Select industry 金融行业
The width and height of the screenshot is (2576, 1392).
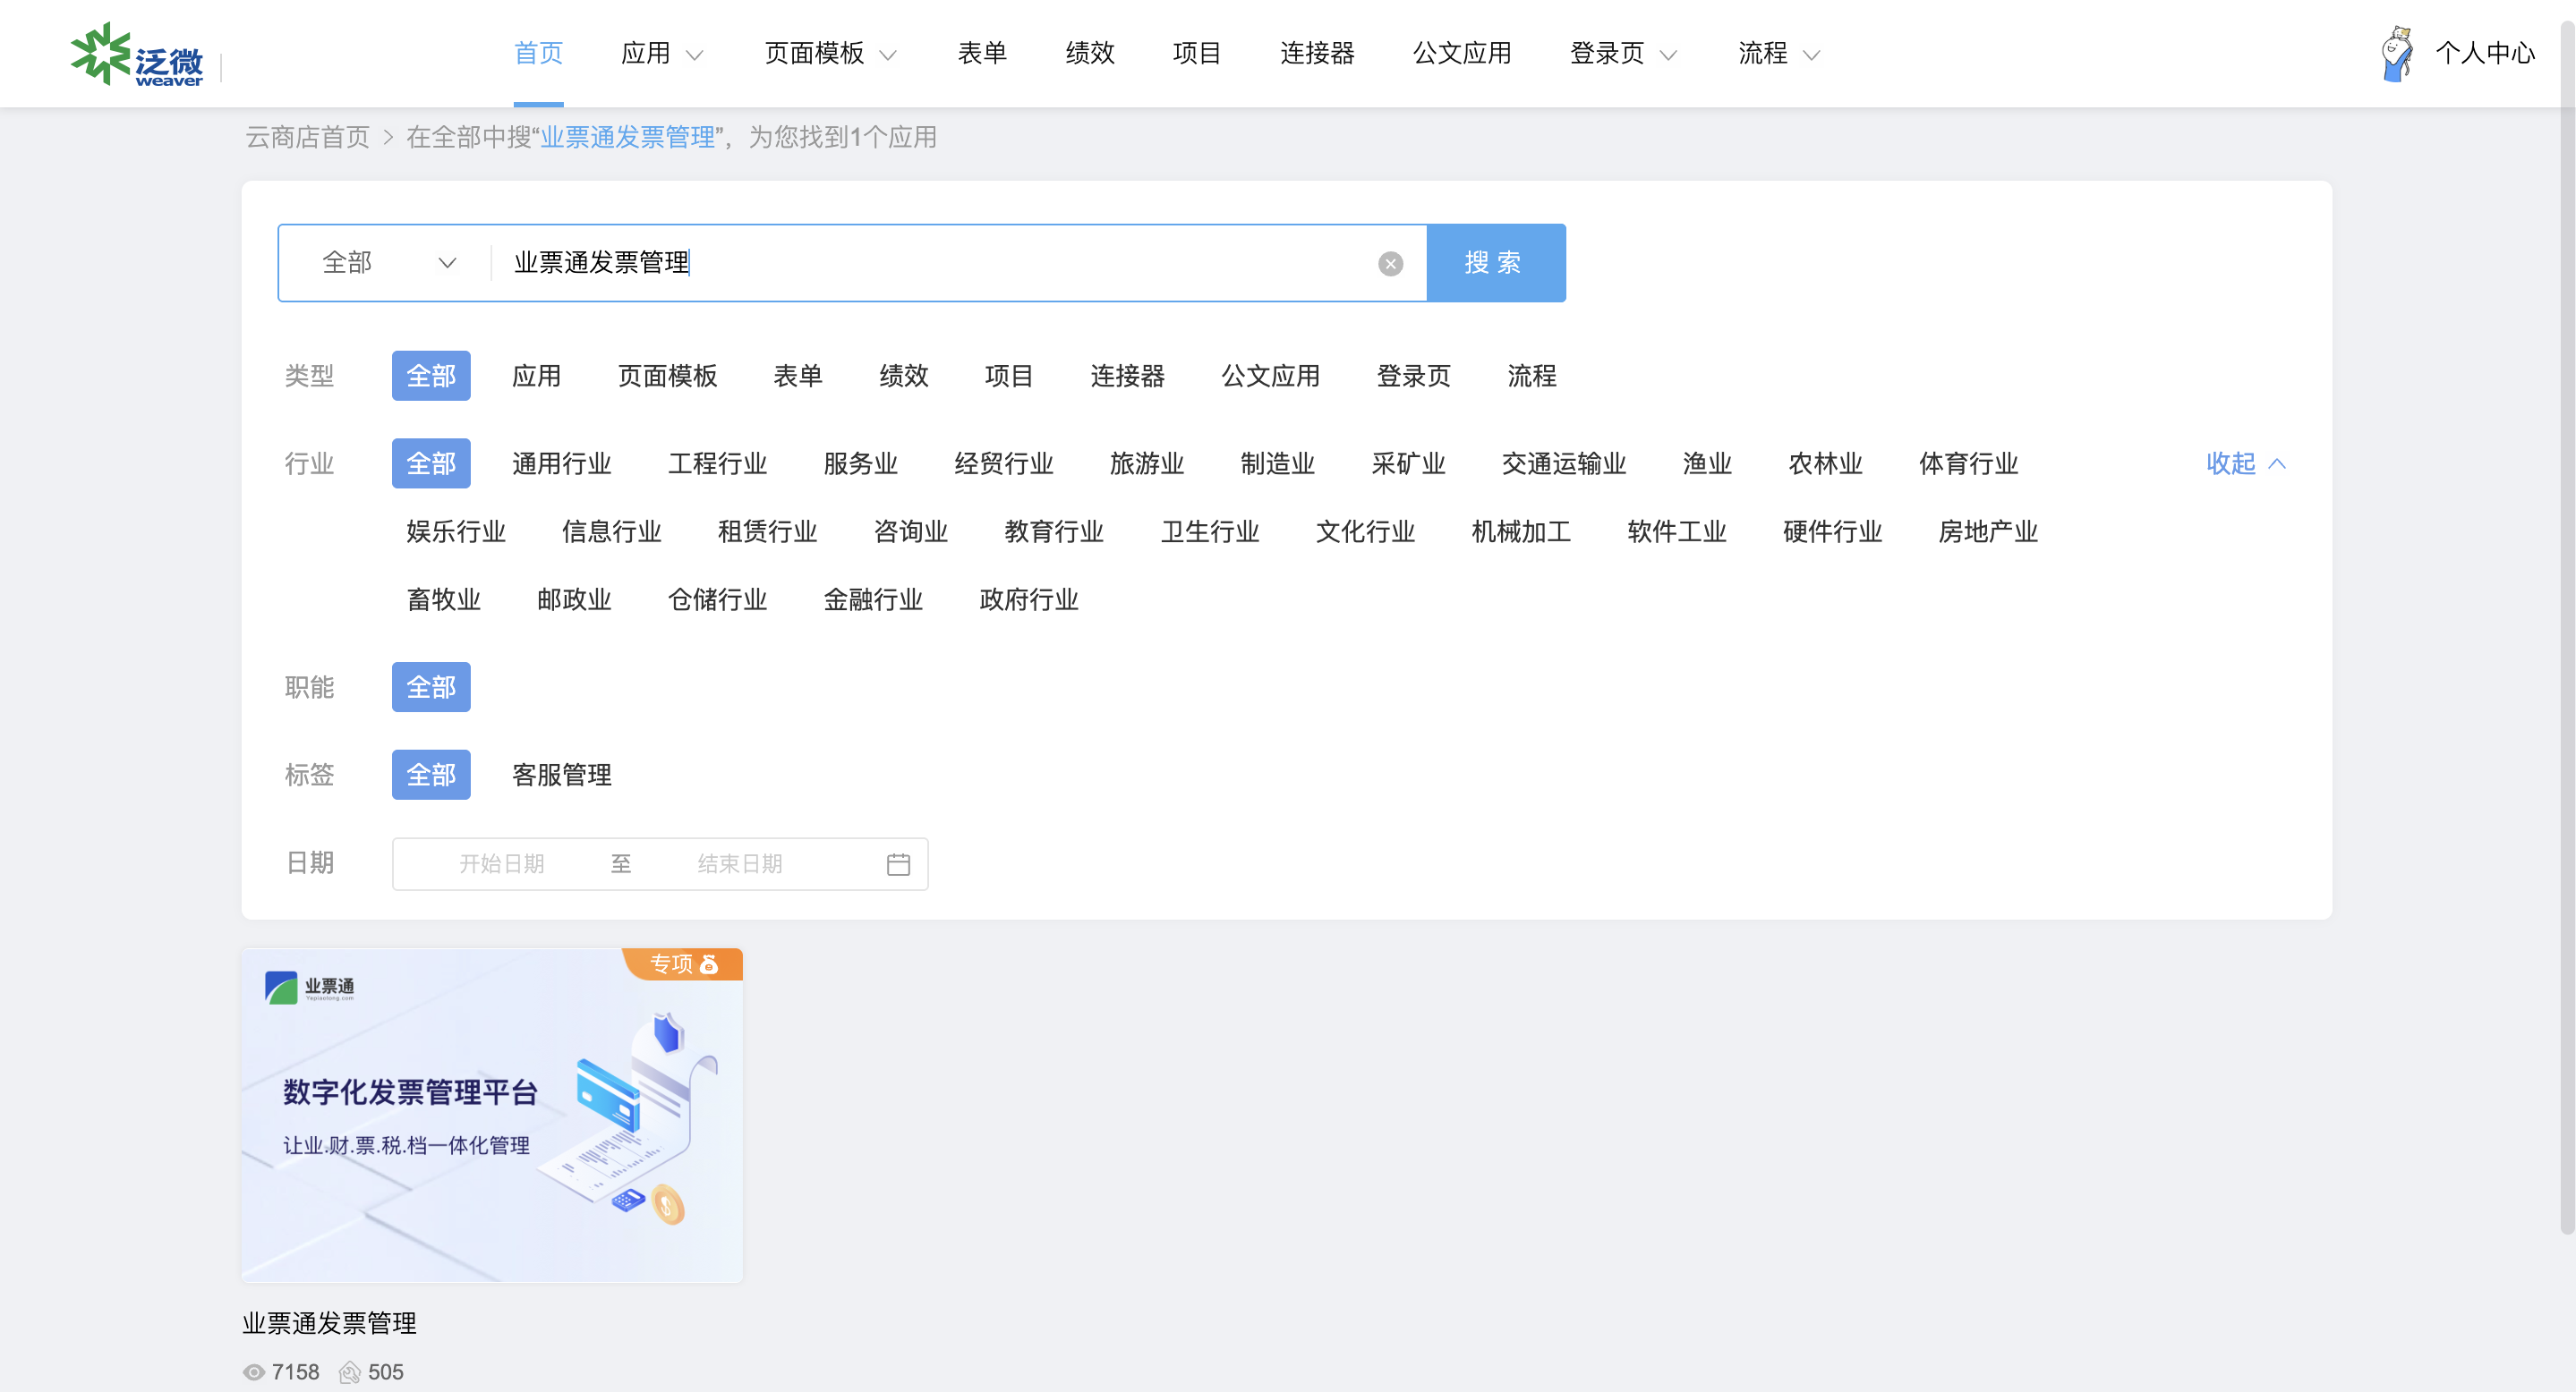873,599
